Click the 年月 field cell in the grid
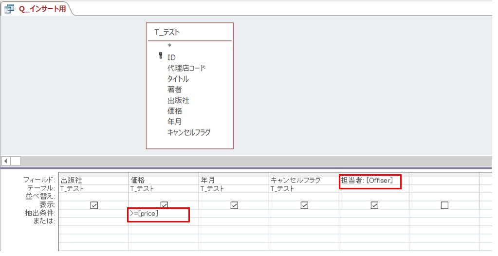The image size is (498, 256). [234, 180]
